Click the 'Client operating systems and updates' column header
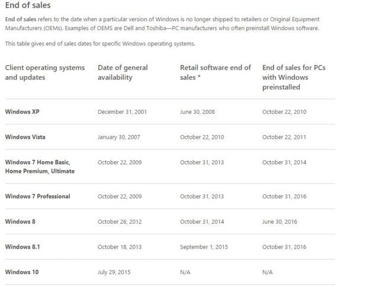 tap(45, 72)
